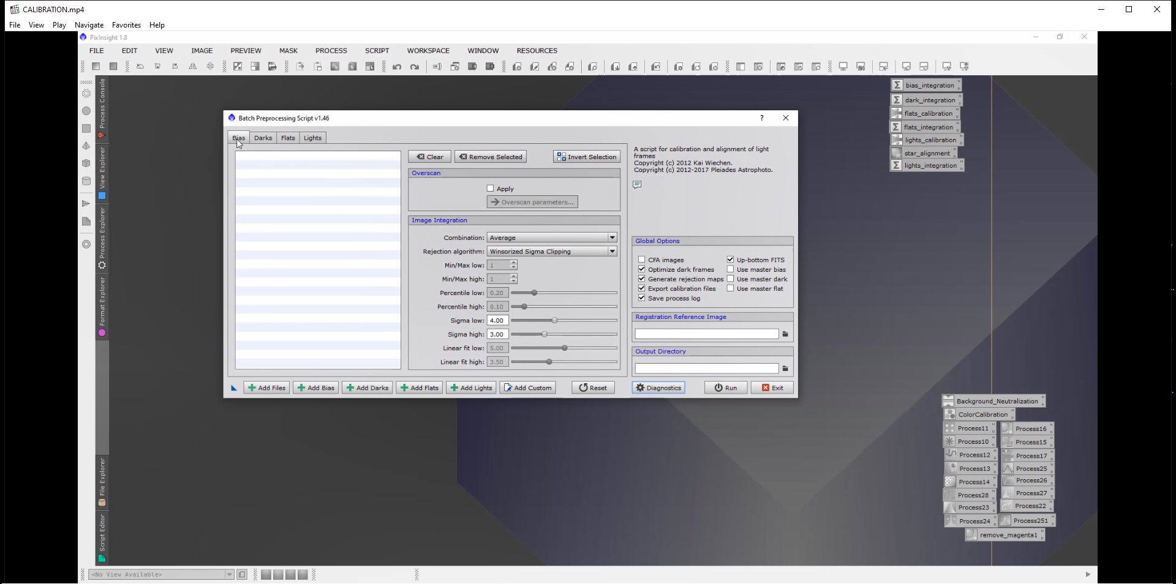The image size is (1176, 584).
Task: Click the redo arrow in the toolbar
Action: (x=415, y=67)
